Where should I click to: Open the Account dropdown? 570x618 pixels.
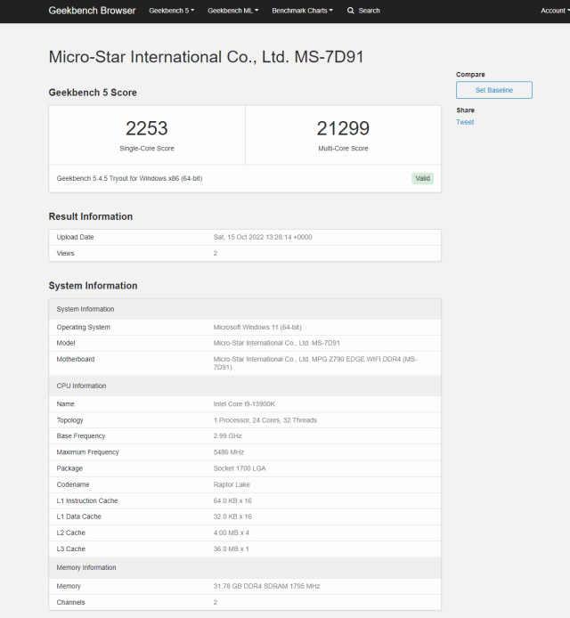pos(555,11)
